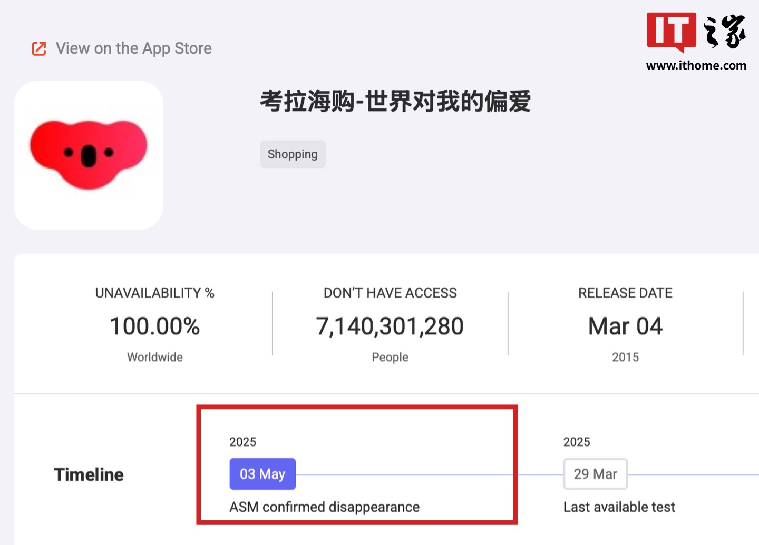
Task: Click the 7,140,301,280 people count
Action: (390, 326)
